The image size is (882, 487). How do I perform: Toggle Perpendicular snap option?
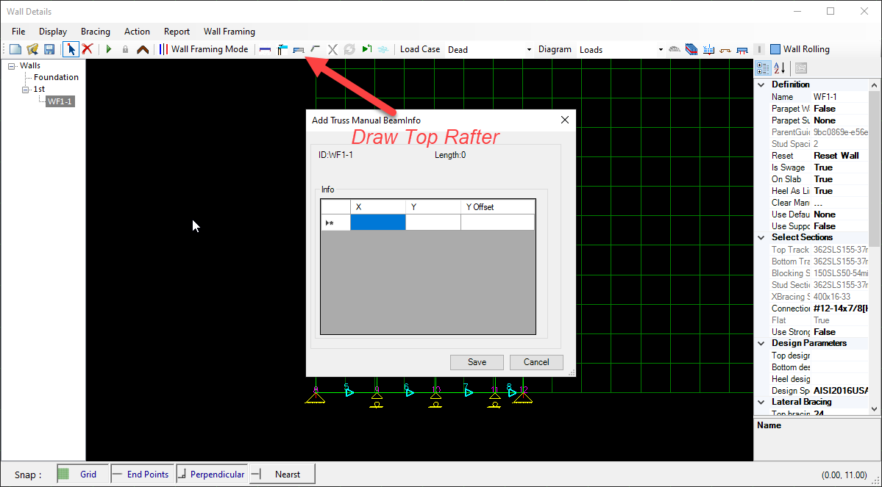click(x=211, y=475)
